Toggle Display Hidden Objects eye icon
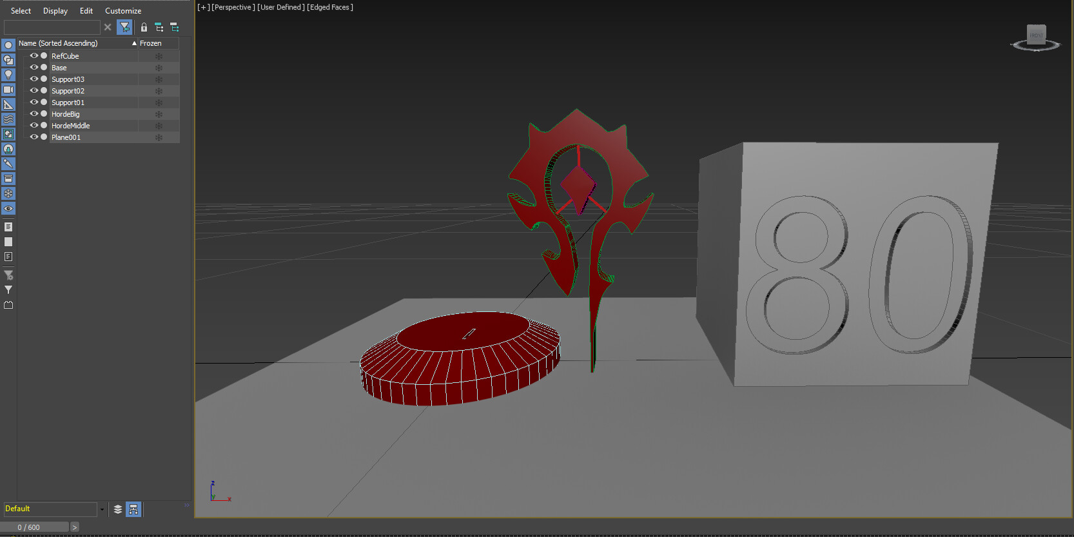This screenshot has width=1074, height=537. [8, 208]
